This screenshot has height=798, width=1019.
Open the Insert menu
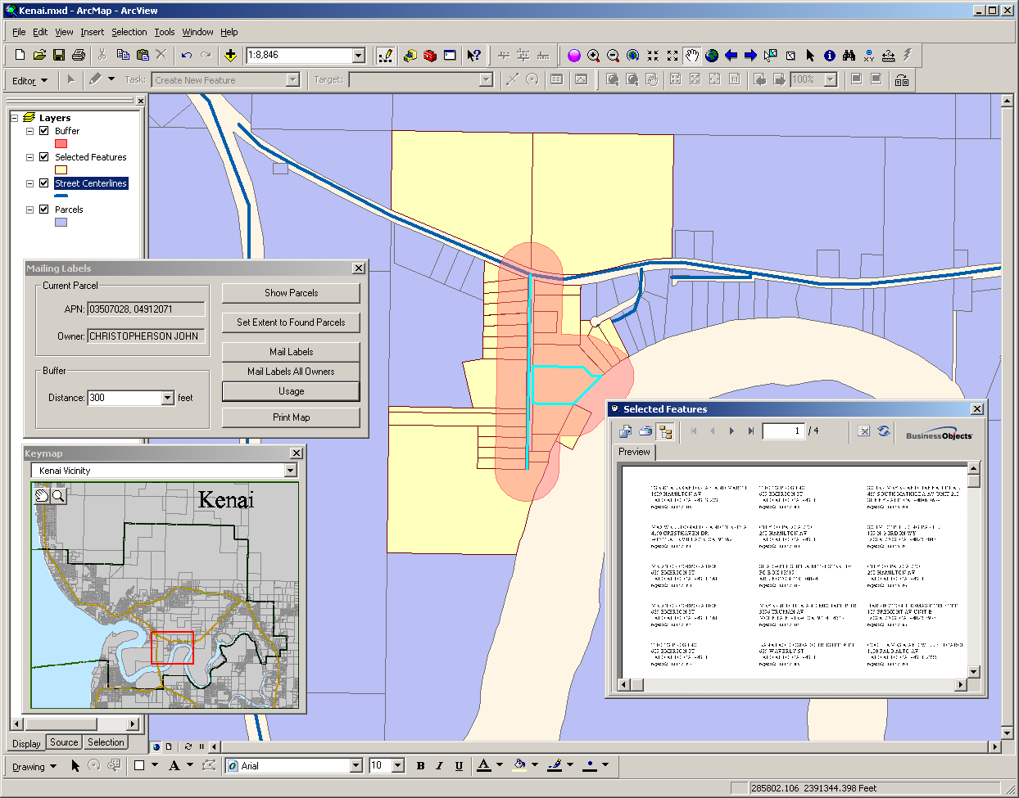click(x=92, y=32)
